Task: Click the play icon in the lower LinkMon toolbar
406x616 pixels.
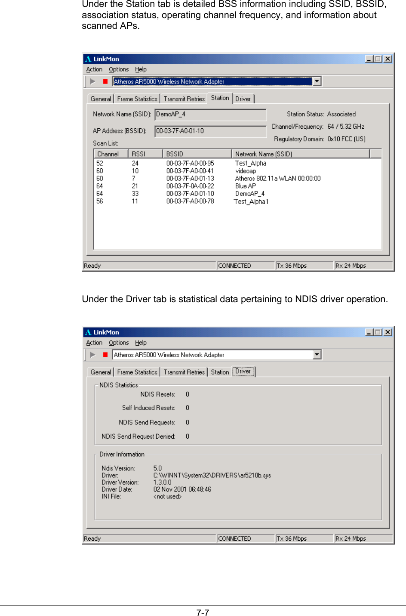Action: (92, 355)
